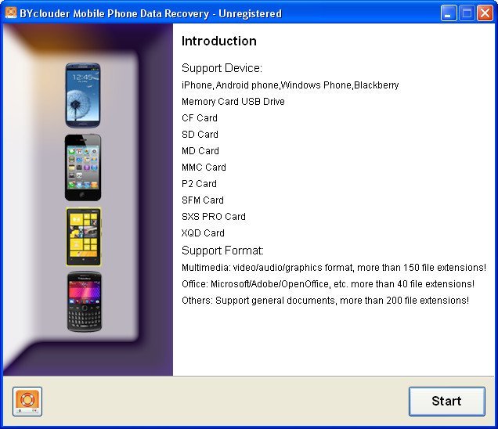Click the 'iPhone, Android phone, Windows Phone, Blackberry' line
This screenshot has height=429, width=498.
click(290, 85)
